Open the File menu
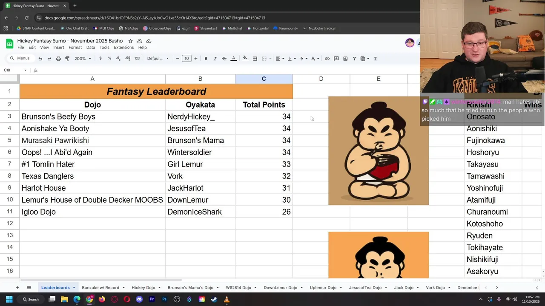 coord(20,48)
